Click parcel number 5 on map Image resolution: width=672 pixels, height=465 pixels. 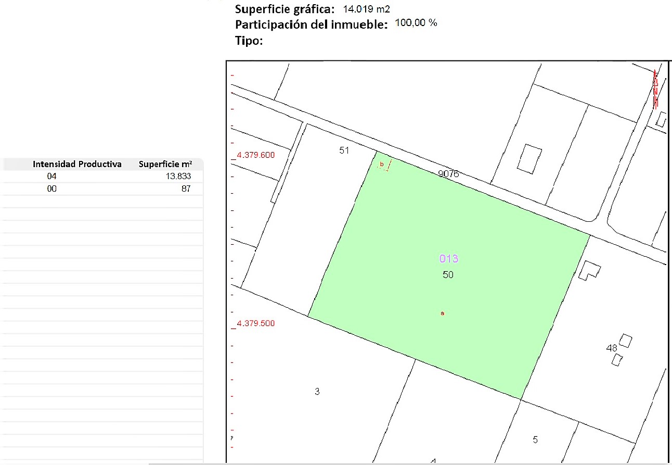[535, 440]
